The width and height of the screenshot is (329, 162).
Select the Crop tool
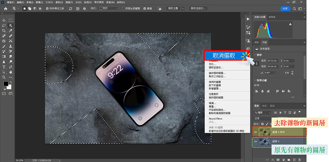coord(4,30)
